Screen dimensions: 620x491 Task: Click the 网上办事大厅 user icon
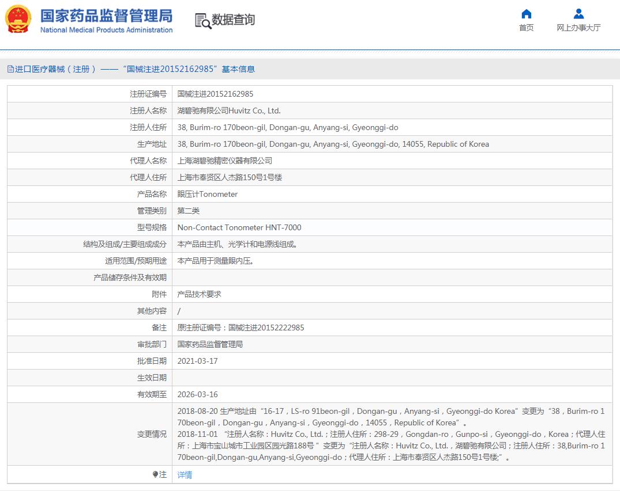tap(578, 14)
